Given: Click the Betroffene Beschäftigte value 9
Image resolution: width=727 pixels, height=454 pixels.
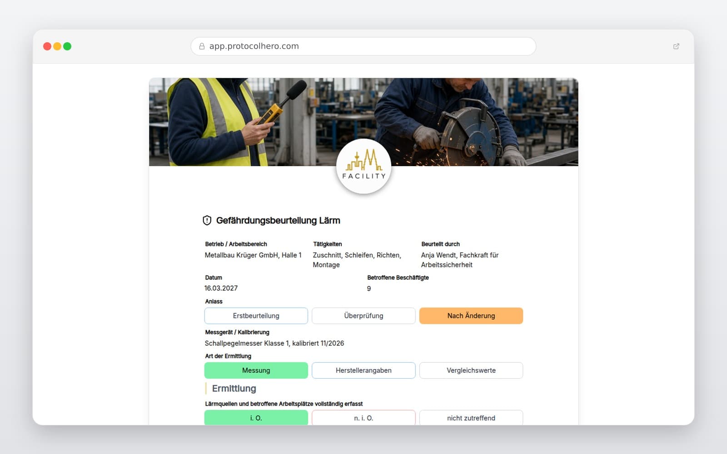Looking at the screenshot, I should pos(369,289).
